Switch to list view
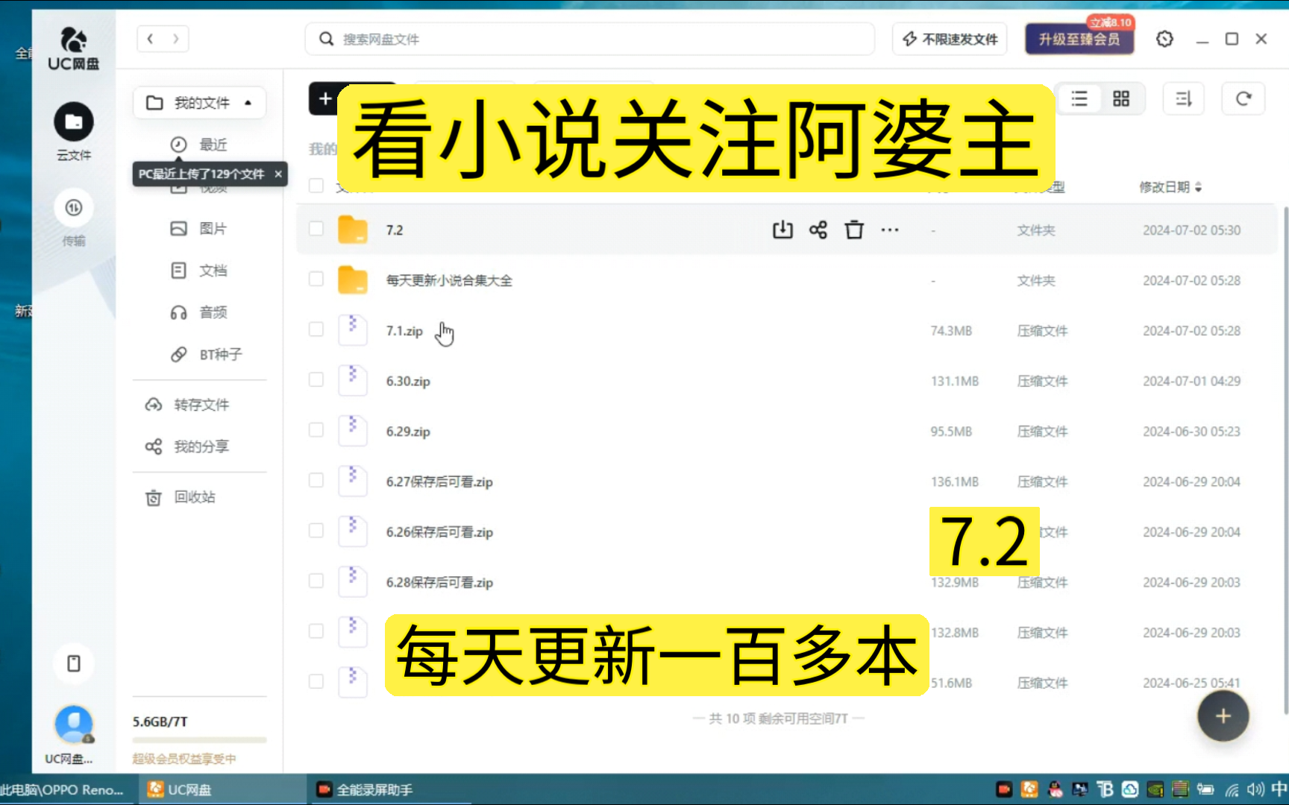1289x805 pixels. click(1079, 98)
